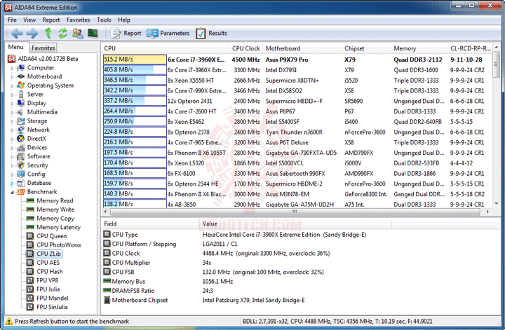Screen dimensions: 505x330
Task: Select the Multimedia speaker icon
Action: point(20,112)
